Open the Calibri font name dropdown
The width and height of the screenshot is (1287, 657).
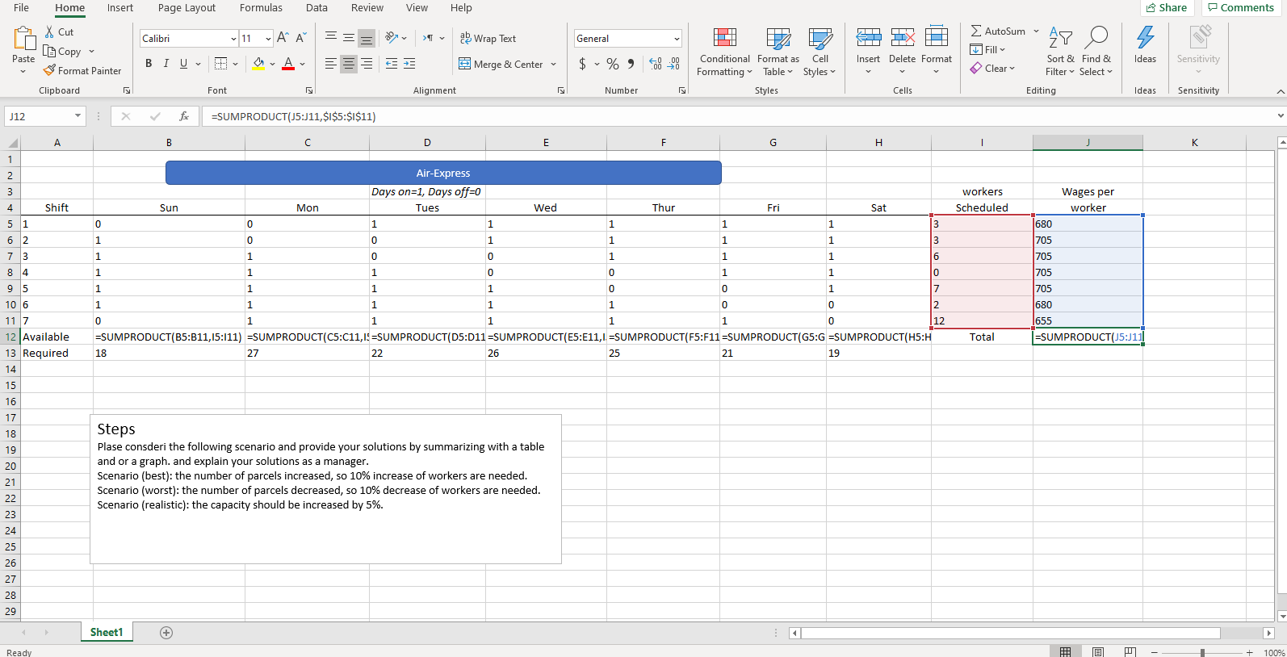[x=233, y=38]
